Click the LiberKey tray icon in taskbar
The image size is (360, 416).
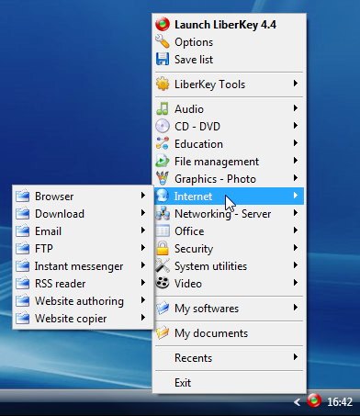pos(314,400)
